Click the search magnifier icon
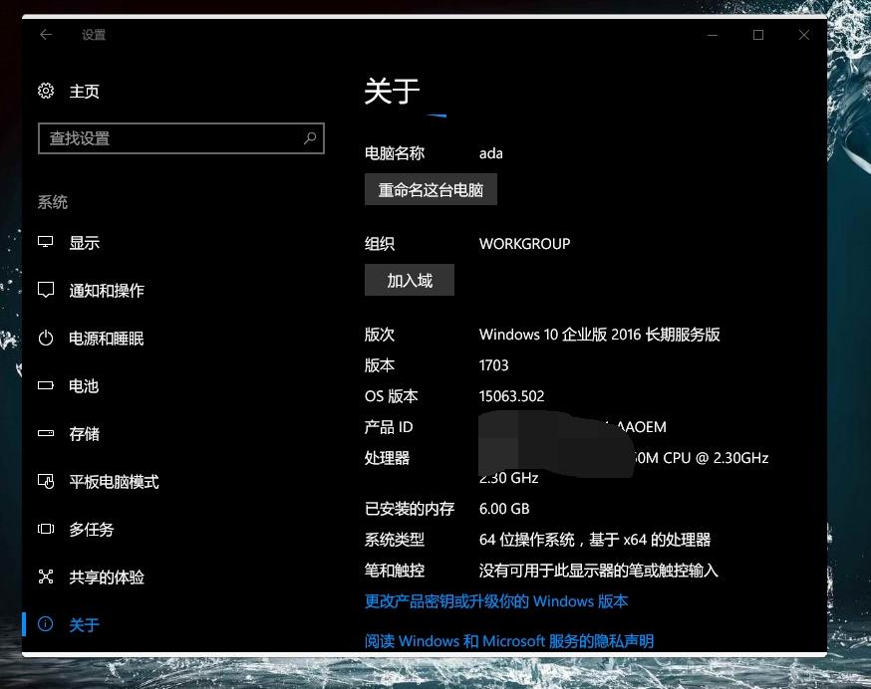Viewport: 871px width, 689px height. (310, 137)
